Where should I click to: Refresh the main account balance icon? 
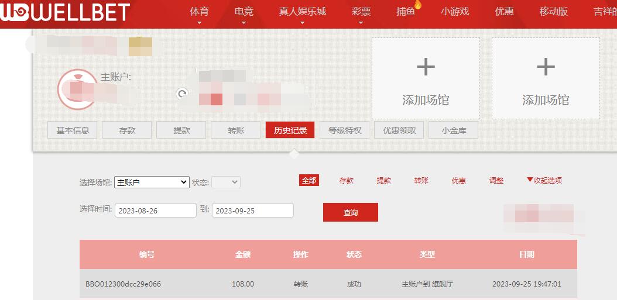coord(182,94)
